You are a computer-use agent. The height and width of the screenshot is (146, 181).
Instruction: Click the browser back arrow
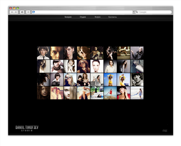pyautogui.click(x=12, y=12)
